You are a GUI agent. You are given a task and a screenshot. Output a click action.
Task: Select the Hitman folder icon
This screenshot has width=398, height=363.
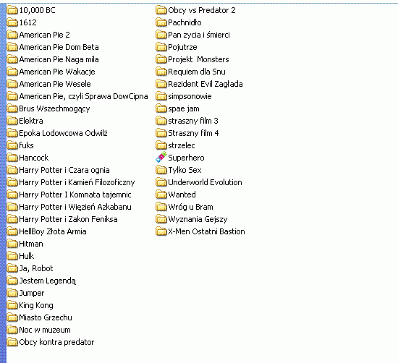tap(12, 244)
